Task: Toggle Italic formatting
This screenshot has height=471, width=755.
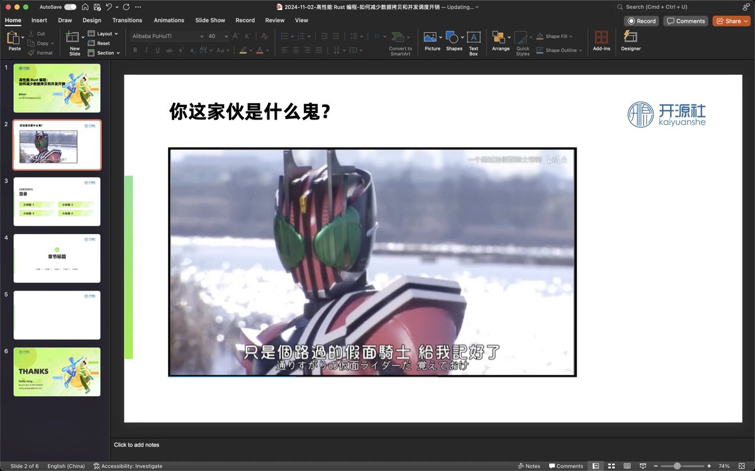Action: point(146,50)
